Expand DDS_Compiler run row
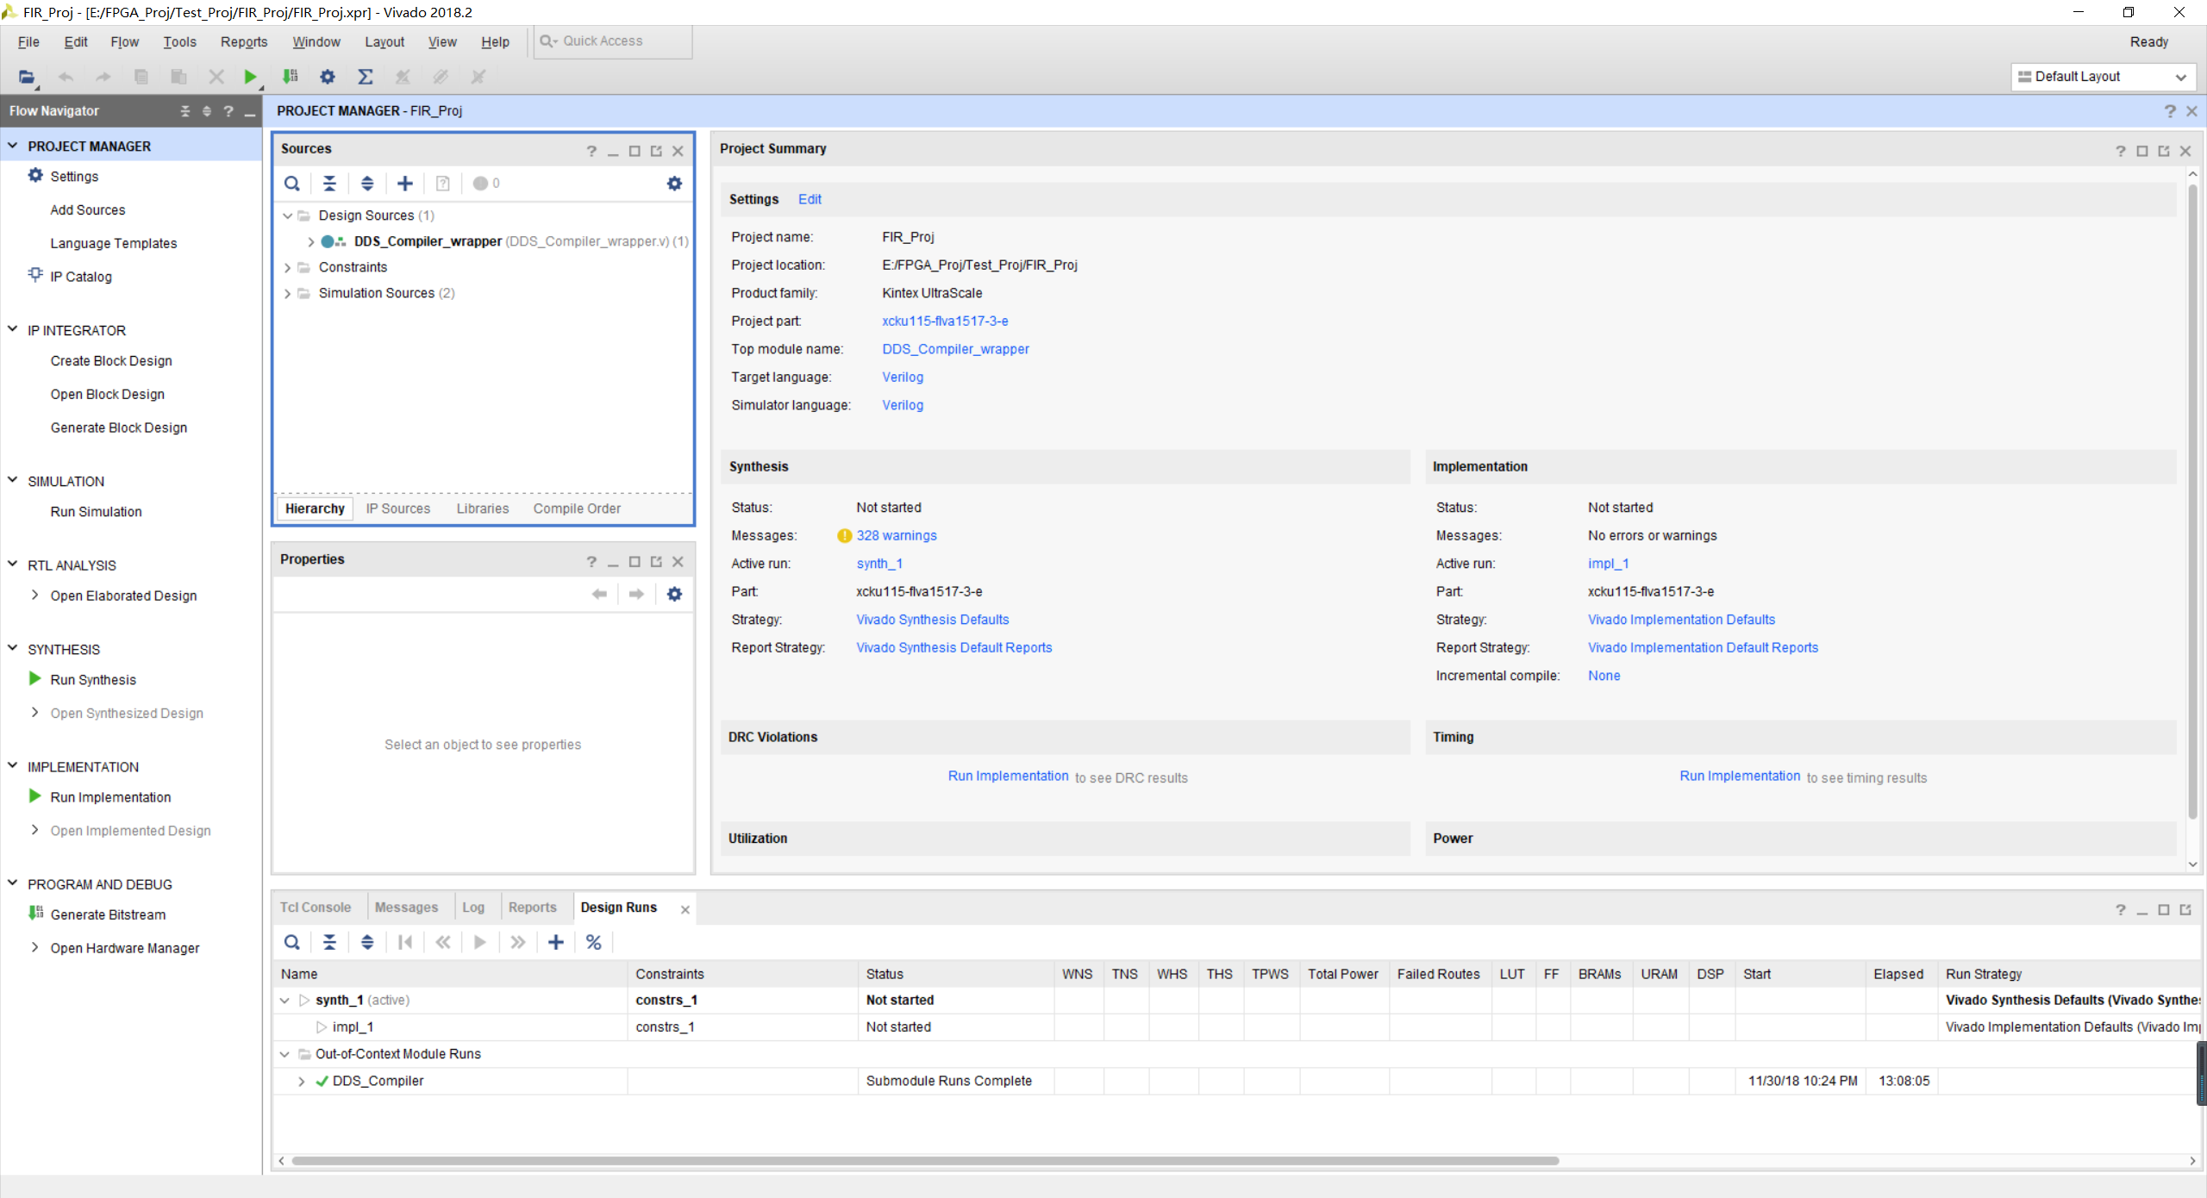This screenshot has height=1198, width=2207. coord(301,1081)
